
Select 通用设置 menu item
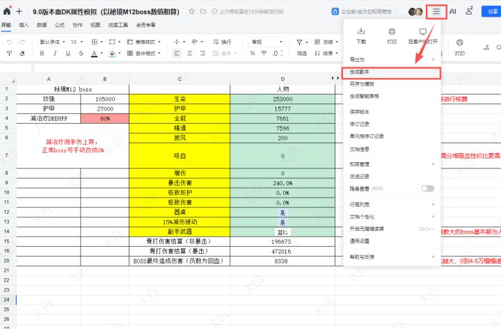392,241
